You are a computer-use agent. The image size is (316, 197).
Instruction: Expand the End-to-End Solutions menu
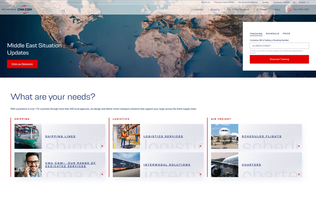238,9
